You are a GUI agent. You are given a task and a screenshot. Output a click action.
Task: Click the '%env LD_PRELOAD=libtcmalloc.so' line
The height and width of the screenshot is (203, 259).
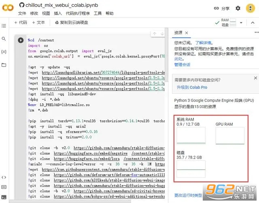(x=59, y=105)
